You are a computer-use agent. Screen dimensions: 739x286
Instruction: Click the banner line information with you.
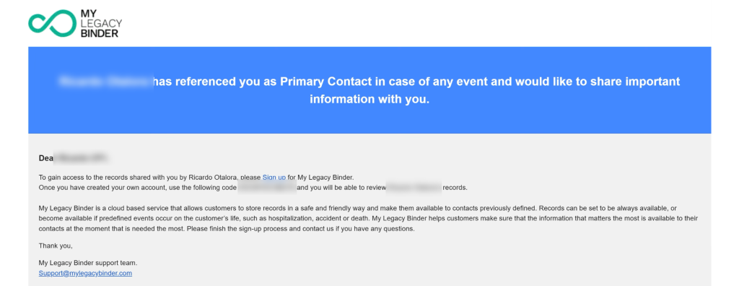click(369, 100)
